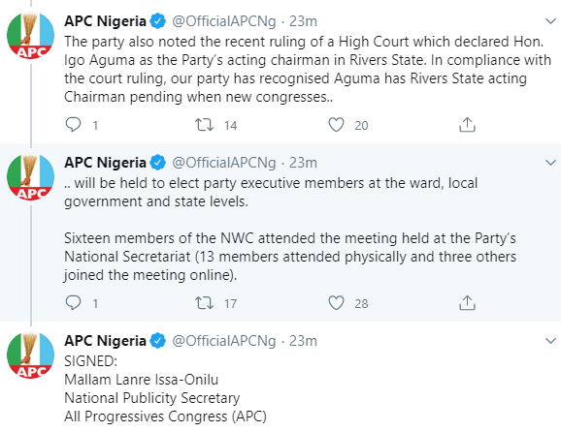Reply to the Igo Aguma court ruling tweet

pyautogui.click(x=74, y=125)
